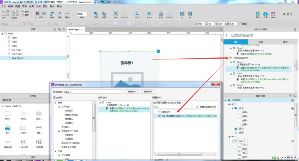Click the share (共享) cloud icon
The image size is (299, 161).
pyautogui.click(x=265, y=14)
